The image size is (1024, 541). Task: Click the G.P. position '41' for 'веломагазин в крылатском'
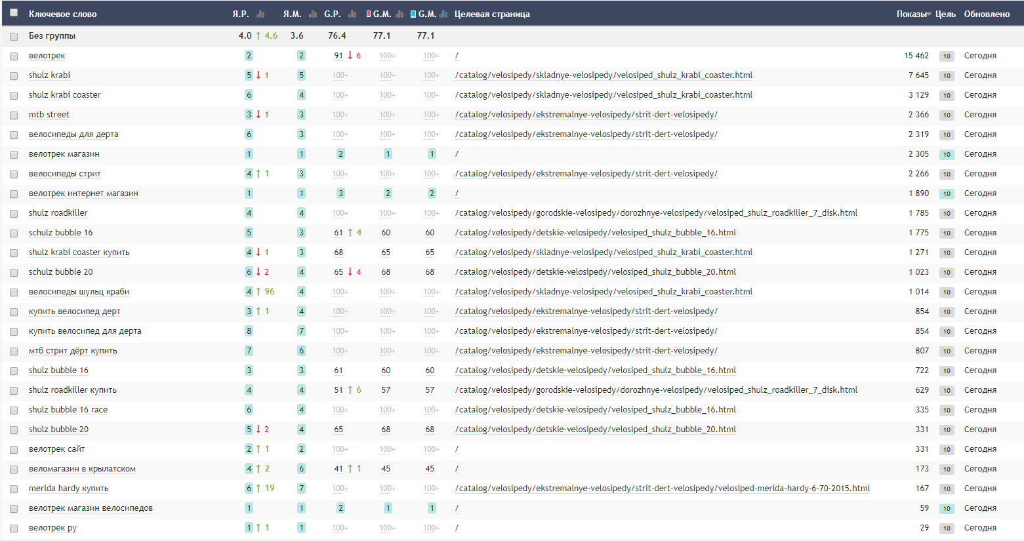(x=338, y=469)
